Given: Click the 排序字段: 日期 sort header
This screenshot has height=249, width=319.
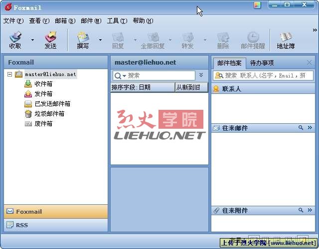Looking at the screenshot, I should click(x=143, y=87).
